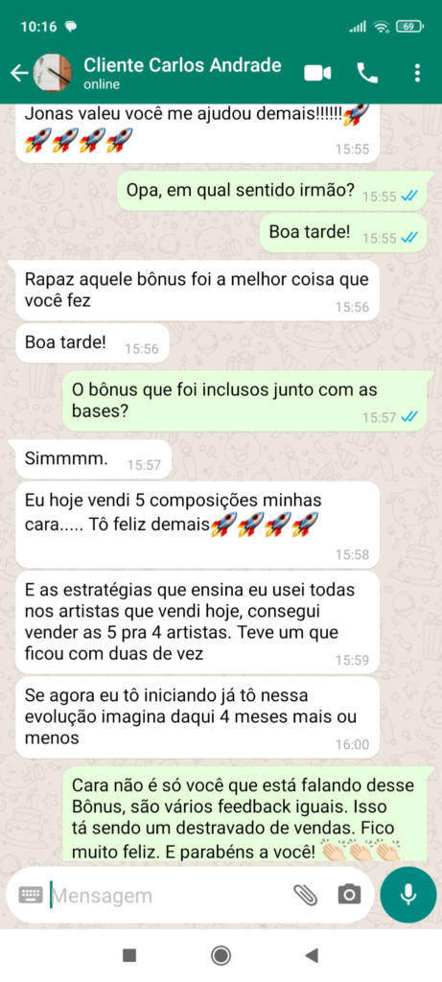
Task: Tap the Android circle home button
Action: click(x=221, y=955)
